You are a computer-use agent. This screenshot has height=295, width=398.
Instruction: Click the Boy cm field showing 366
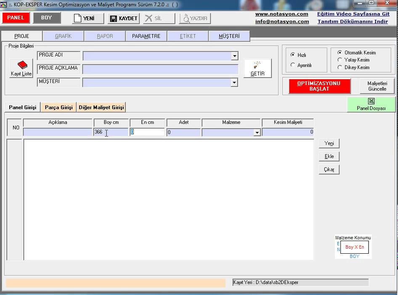click(111, 132)
